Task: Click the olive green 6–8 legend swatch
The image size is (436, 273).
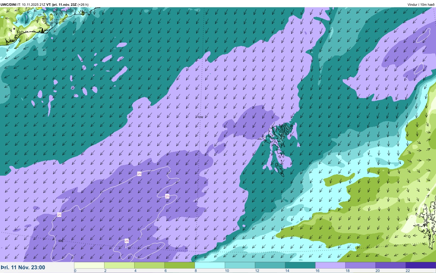Action: tap(180, 265)
